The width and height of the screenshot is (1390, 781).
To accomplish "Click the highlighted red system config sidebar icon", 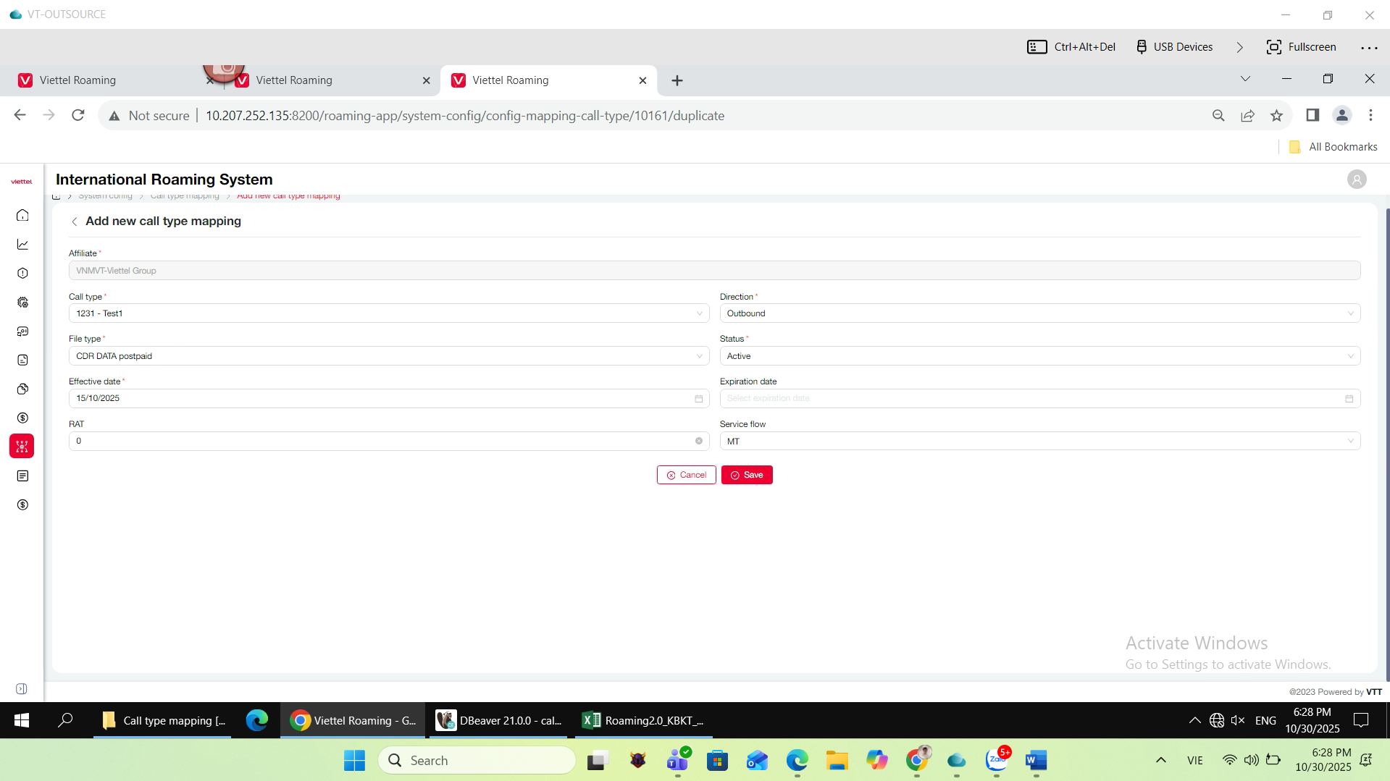I will pos(22,447).
